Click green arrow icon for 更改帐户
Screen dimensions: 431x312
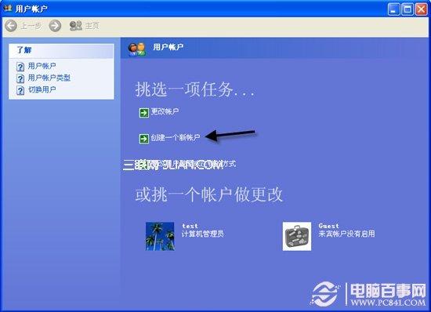pyautogui.click(x=143, y=112)
